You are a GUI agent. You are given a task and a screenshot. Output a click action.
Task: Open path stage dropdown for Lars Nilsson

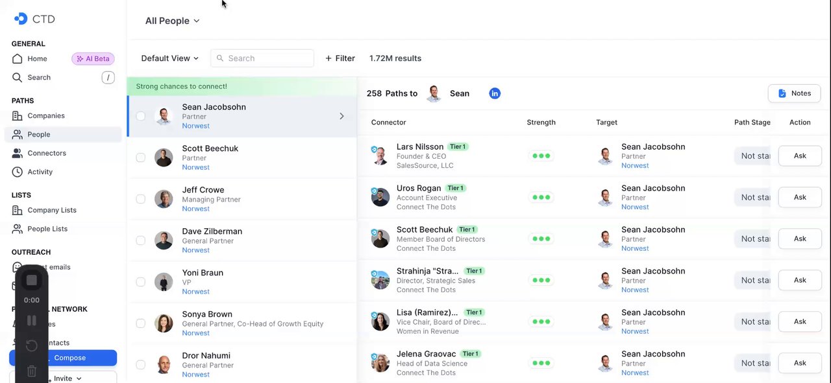pyautogui.click(x=753, y=156)
